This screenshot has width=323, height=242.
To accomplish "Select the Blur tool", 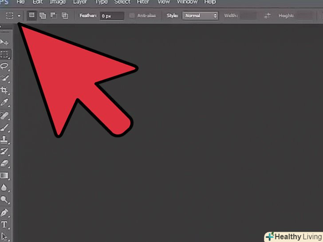I will coord(4,187).
